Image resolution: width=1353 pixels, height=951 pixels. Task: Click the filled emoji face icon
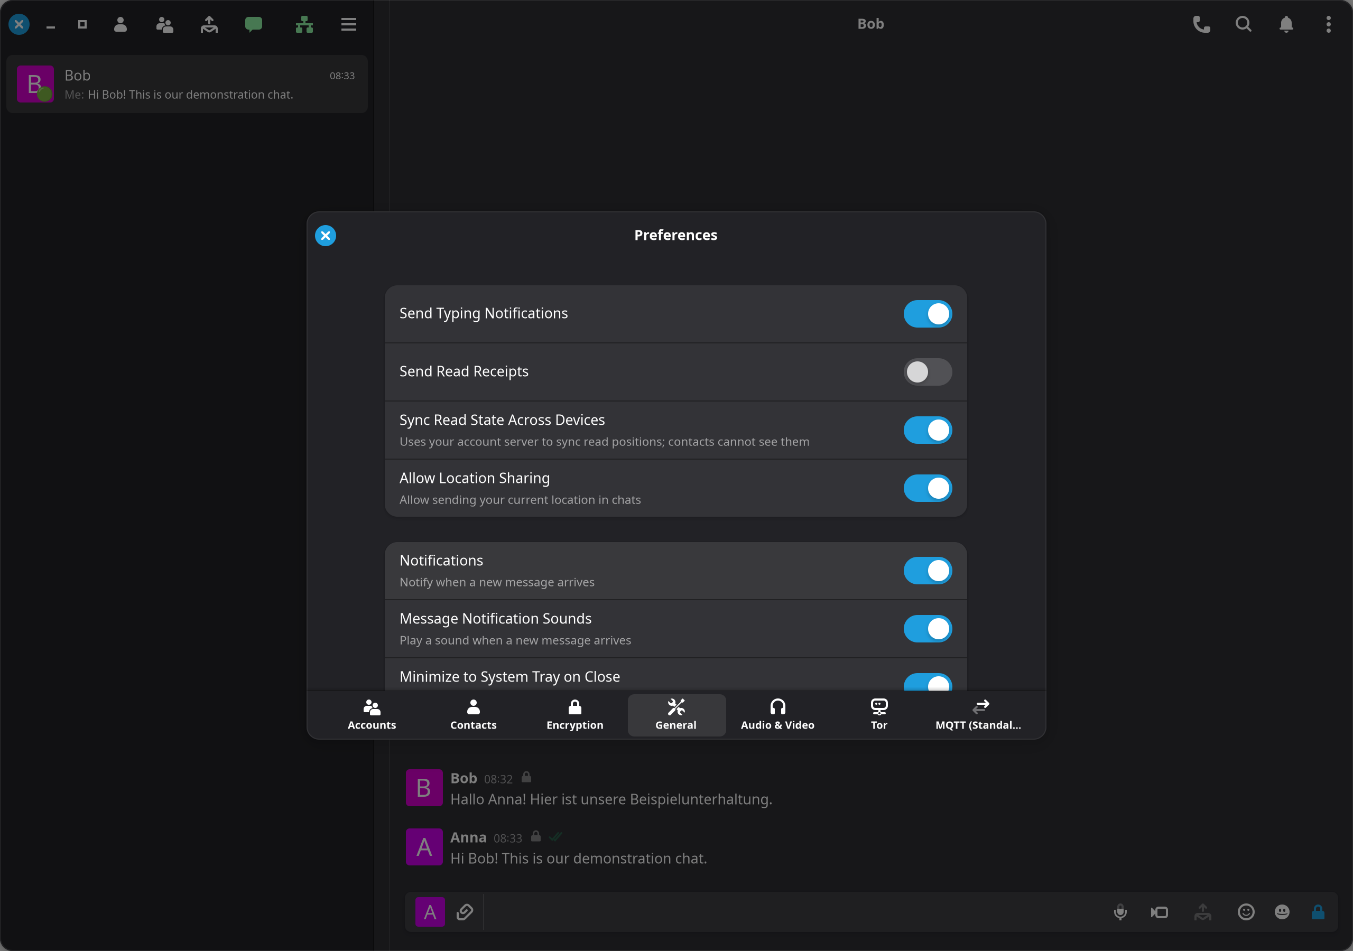coord(1282,912)
